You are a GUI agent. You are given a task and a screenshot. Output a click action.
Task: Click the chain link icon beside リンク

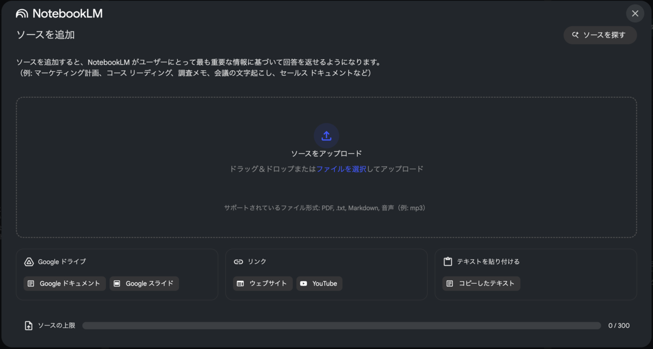point(238,262)
